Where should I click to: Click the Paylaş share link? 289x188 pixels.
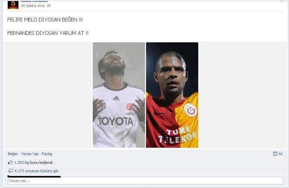[47, 154]
